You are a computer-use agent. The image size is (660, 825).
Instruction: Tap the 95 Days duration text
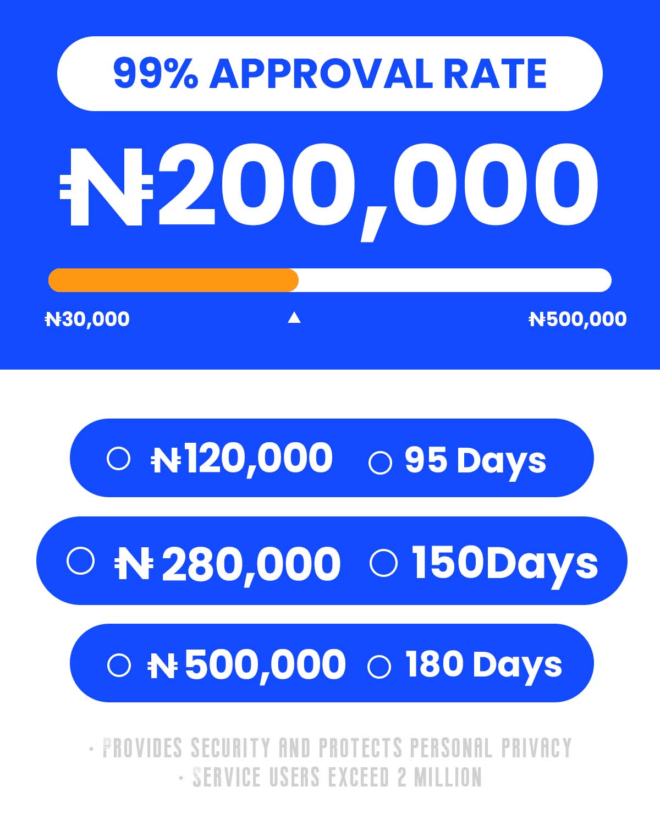475,461
